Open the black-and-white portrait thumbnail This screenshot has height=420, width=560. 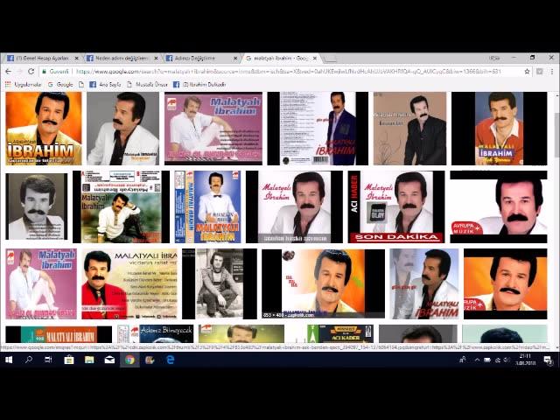tap(37, 206)
